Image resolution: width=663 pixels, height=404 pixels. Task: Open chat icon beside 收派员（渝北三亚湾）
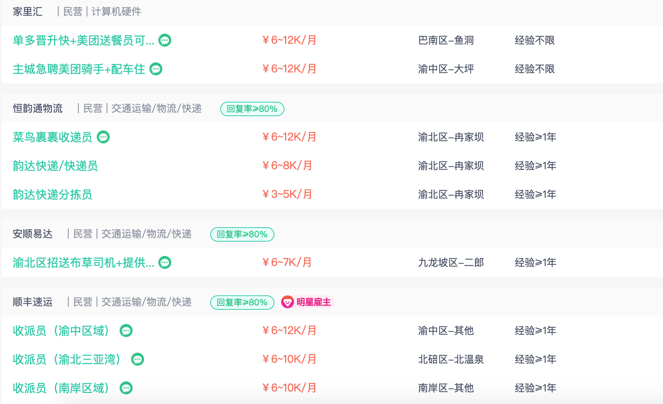[138, 359]
